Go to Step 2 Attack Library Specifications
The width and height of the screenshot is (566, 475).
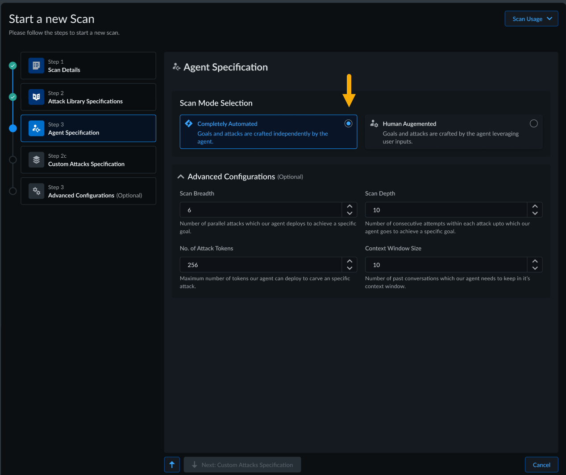pyautogui.click(x=88, y=97)
